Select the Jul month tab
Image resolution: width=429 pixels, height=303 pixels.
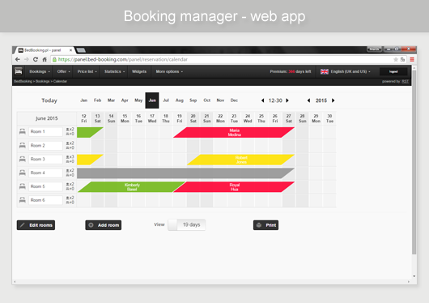(x=166, y=100)
